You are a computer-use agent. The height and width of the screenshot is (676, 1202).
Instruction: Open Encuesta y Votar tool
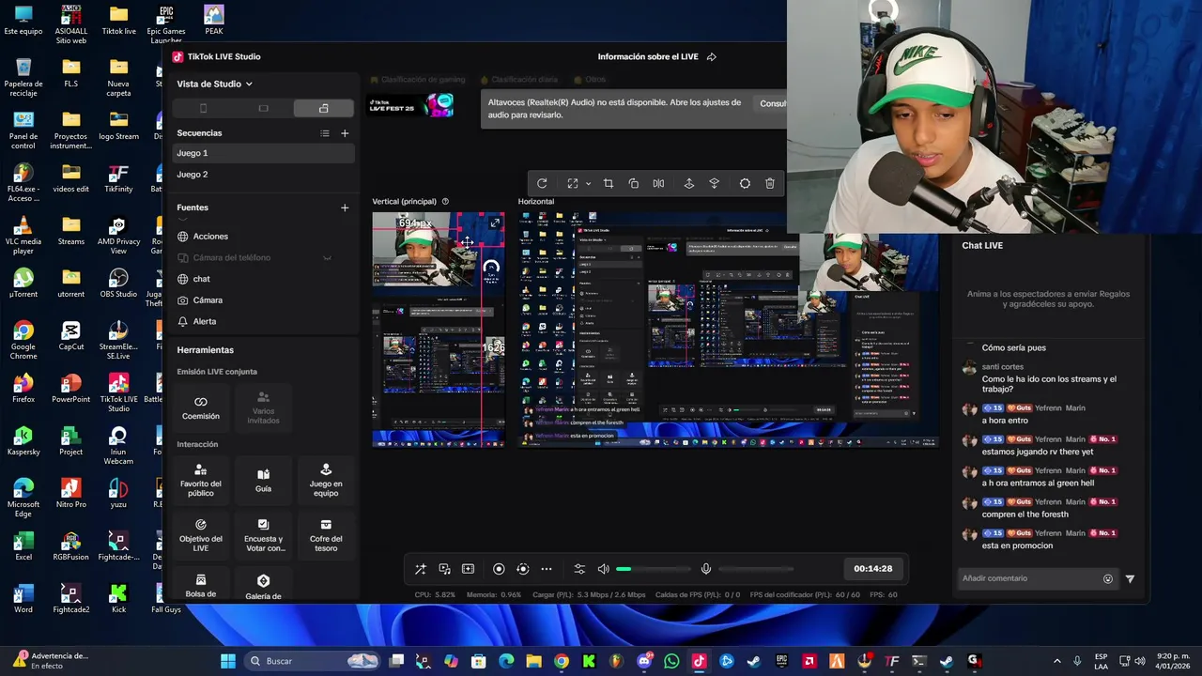coord(263,535)
